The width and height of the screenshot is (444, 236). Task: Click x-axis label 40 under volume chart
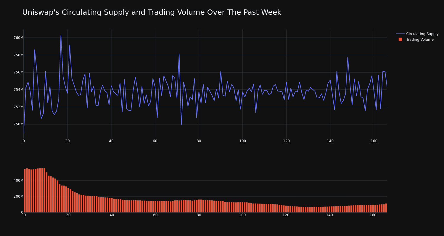pos(112,215)
